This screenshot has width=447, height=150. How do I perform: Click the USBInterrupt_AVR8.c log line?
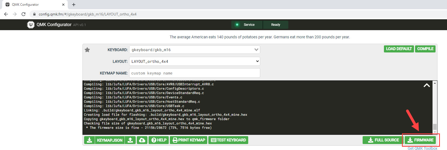(x=149, y=84)
